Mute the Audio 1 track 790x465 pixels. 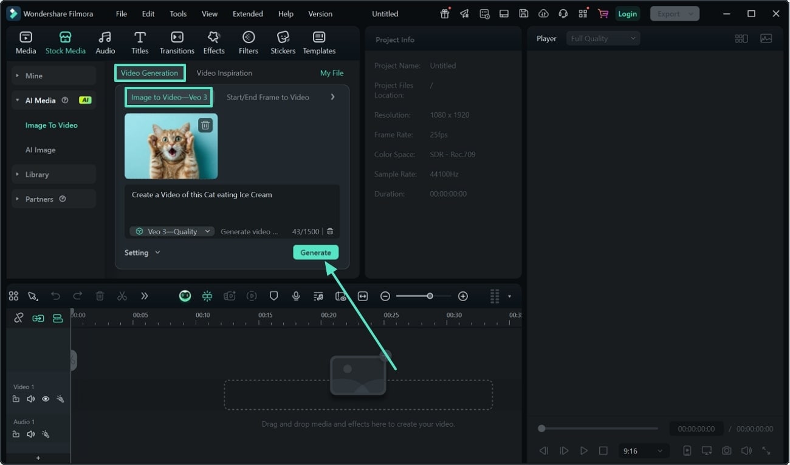[x=31, y=434]
